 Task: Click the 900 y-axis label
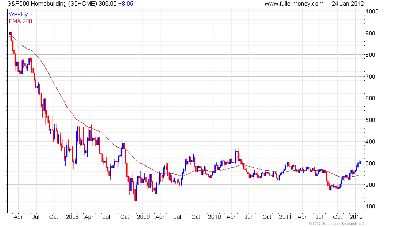(x=370, y=33)
